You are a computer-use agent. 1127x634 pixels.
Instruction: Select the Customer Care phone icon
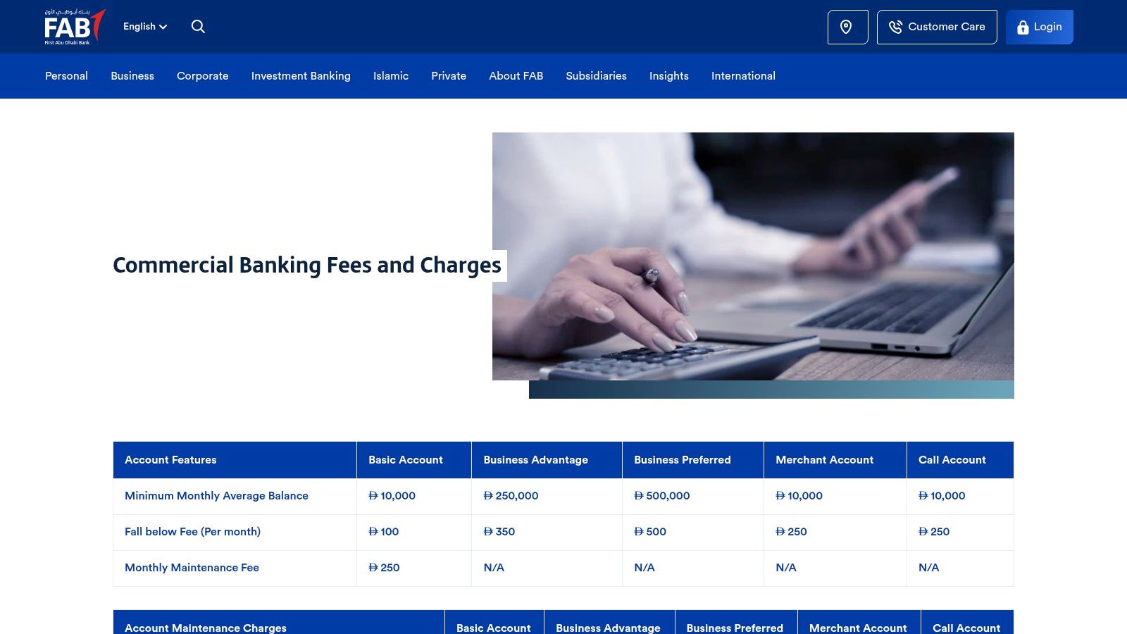tap(895, 27)
